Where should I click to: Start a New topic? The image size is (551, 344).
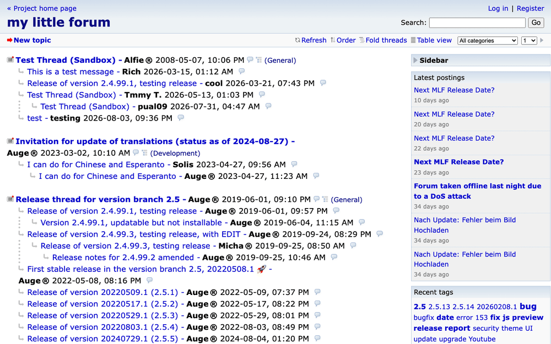point(29,40)
